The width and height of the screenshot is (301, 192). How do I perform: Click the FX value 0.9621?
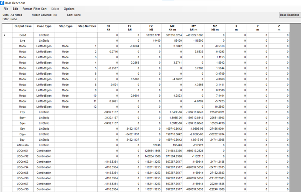click(108, 101)
